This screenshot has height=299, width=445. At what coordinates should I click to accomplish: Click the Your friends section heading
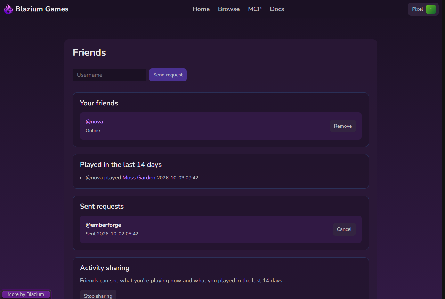pos(99,103)
